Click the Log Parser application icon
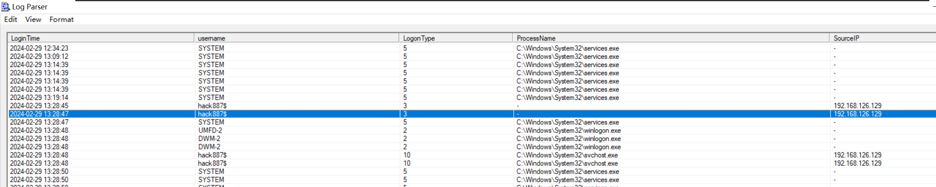This screenshot has height=187, width=936. point(5,7)
